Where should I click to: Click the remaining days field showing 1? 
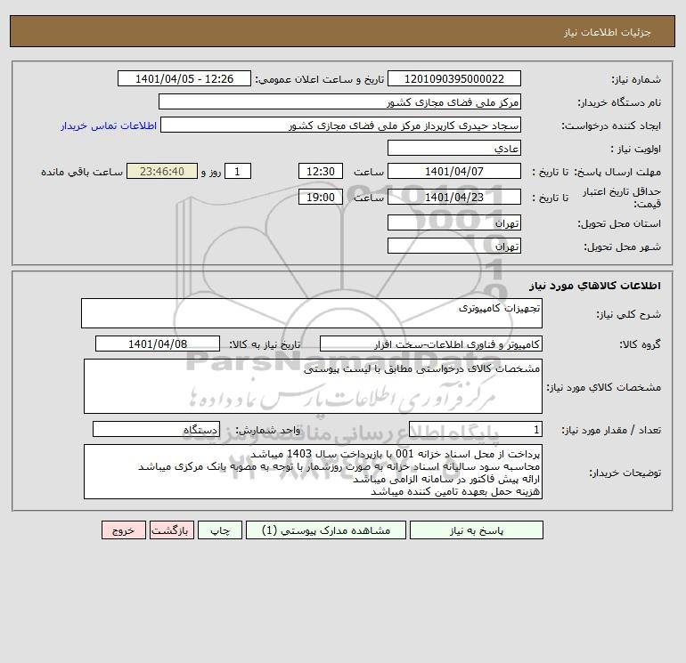(238, 172)
